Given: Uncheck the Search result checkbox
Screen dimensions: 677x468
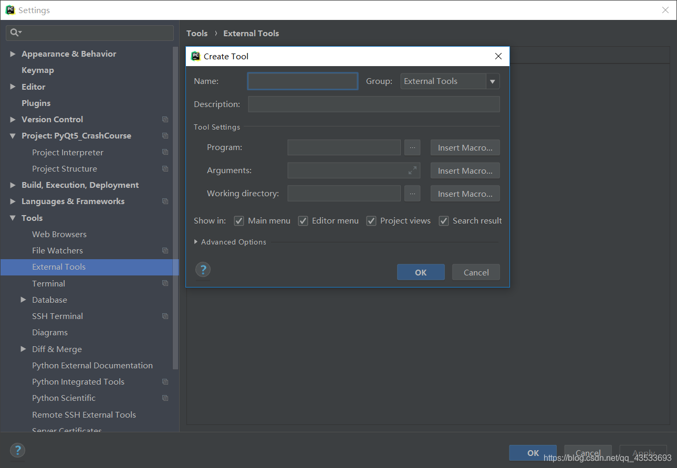Looking at the screenshot, I should pos(444,221).
